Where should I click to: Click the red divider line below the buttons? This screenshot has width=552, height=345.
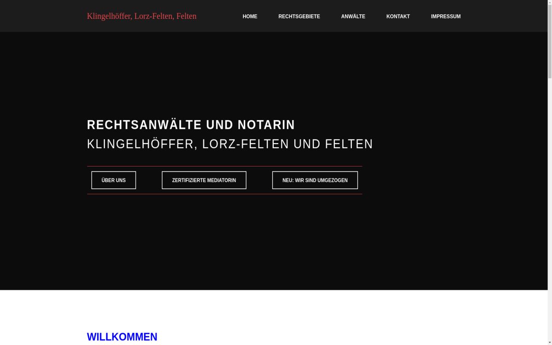[224, 194]
